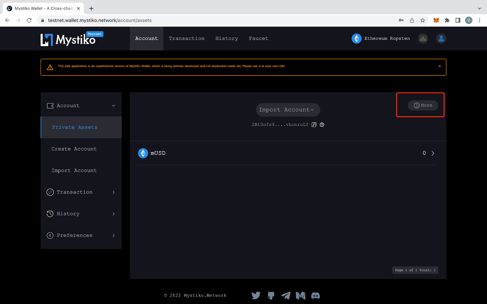The image size is (487, 304).
Task: Click the MetaMask wallet icon in header
Action: [423, 39]
